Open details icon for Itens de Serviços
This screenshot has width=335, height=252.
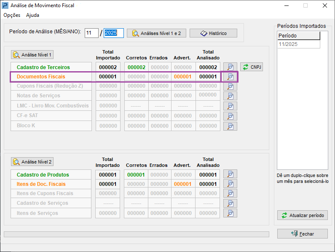click(230, 213)
